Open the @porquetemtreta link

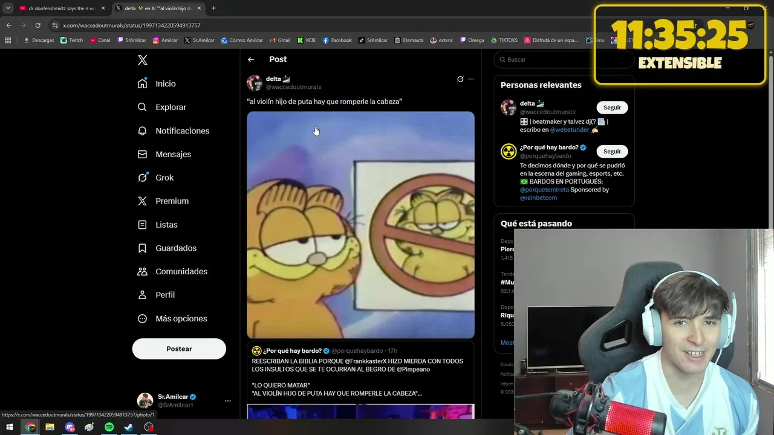click(544, 189)
